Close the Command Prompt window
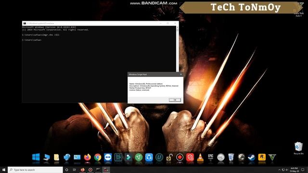 (x=175, y=24)
